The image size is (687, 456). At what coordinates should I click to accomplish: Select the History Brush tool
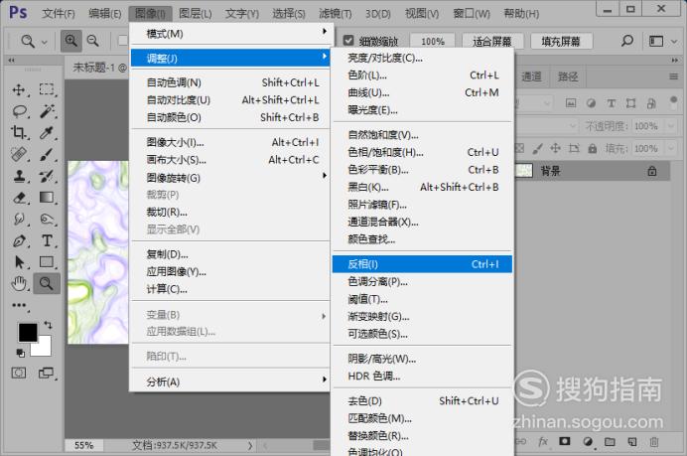[47, 176]
